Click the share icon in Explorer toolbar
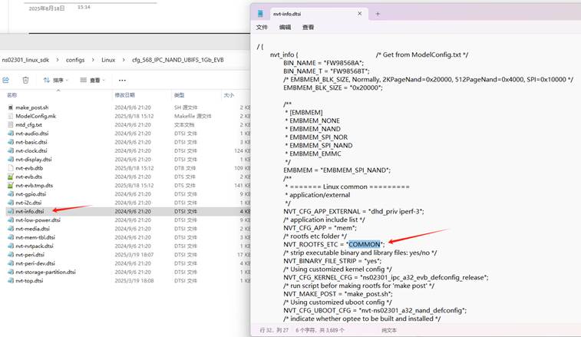 [x=6, y=80]
